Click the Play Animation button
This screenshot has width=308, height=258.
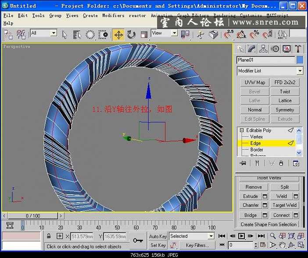pyautogui.click(x=241, y=236)
